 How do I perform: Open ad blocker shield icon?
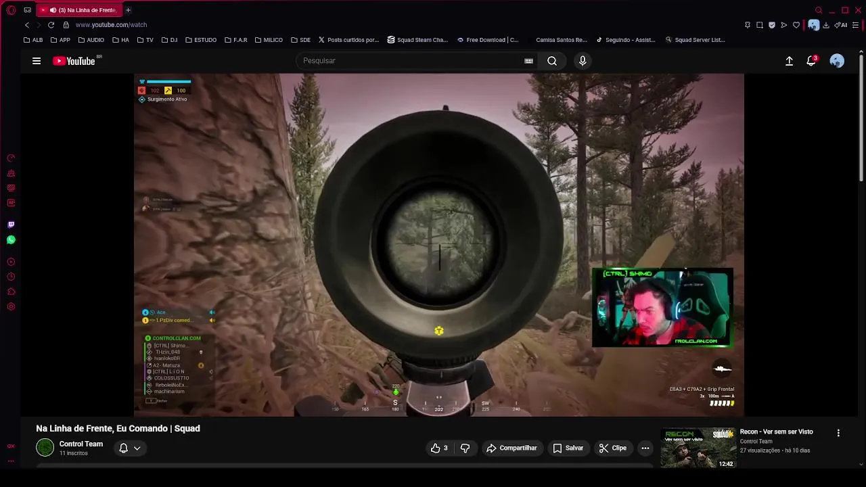point(772,25)
